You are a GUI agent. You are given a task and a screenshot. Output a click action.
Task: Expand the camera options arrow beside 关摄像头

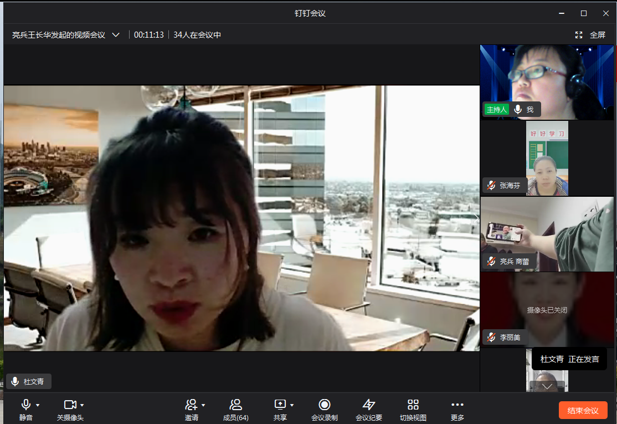coord(82,405)
